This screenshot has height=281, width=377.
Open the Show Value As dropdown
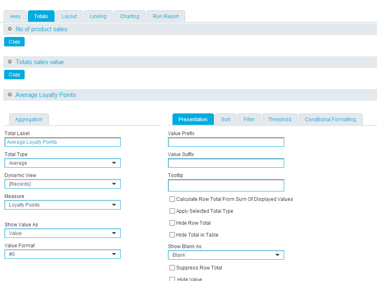(62, 233)
